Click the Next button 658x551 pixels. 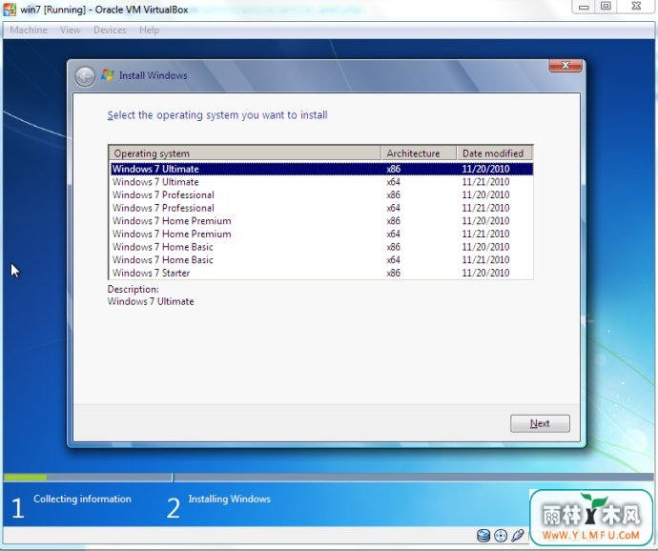coord(540,423)
